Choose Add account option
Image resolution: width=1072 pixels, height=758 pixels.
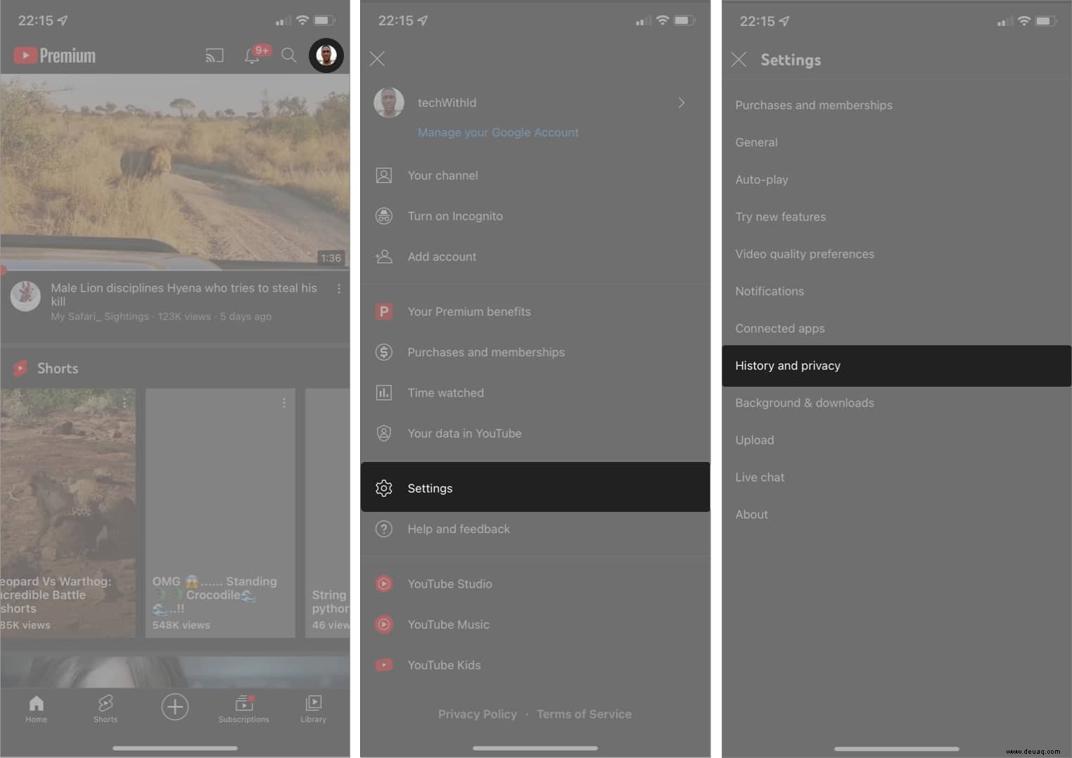point(535,257)
